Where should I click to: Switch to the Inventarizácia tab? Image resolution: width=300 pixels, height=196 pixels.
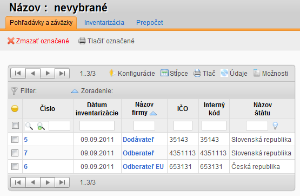(104, 23)
